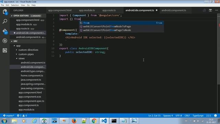This screenshot has width=220, height=124.
Task: Click the feedback smiley in status bar
Action: pyautogui.click(x=216, y=116)
